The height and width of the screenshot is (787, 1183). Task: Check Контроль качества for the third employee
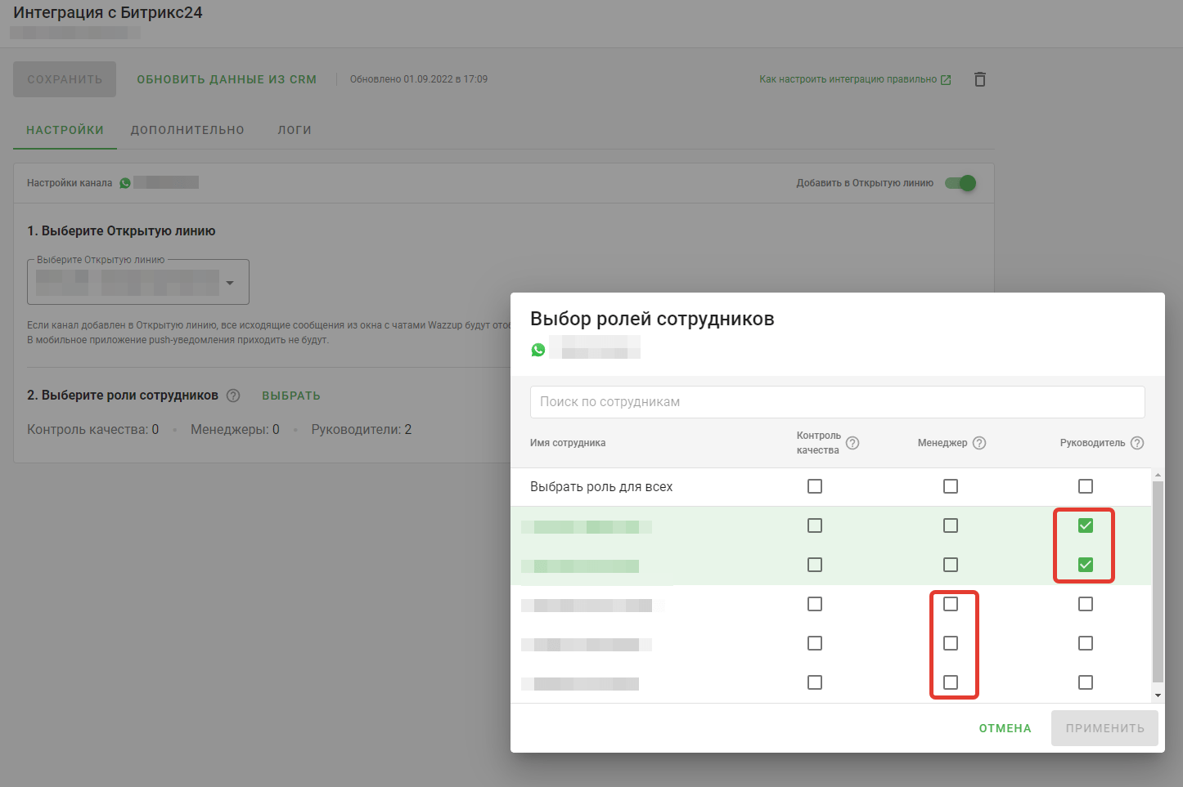[815, 604]
